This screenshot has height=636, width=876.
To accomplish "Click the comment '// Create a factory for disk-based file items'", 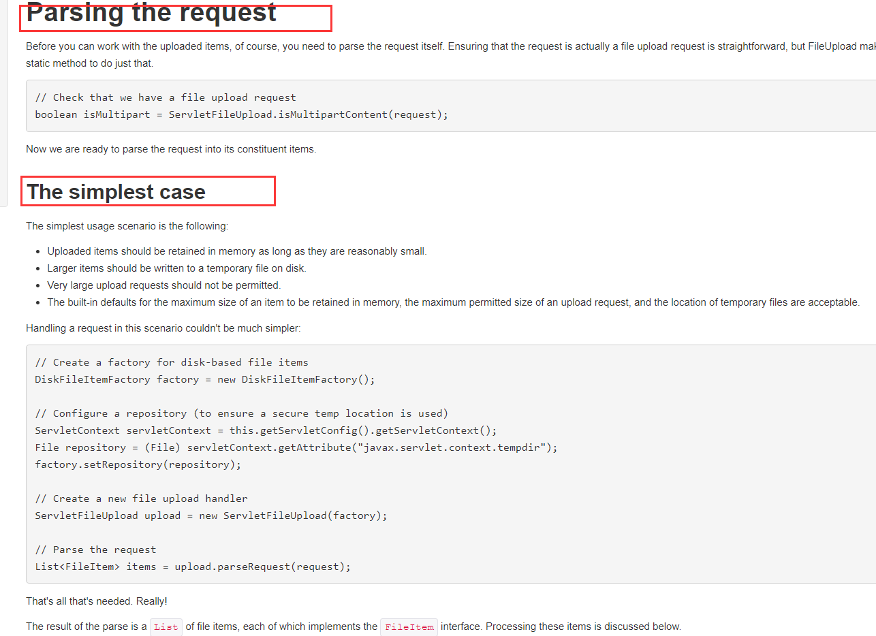I will click(172, 362).
